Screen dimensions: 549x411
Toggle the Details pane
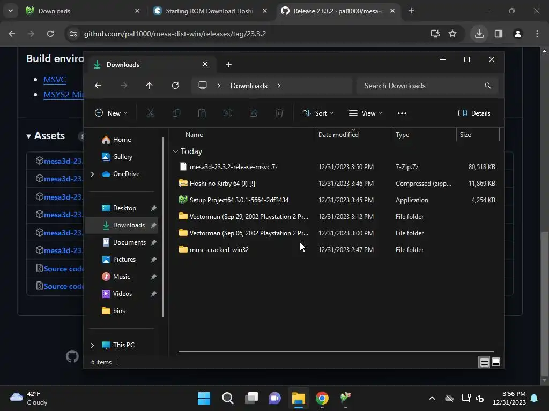(x=474, y=113)
